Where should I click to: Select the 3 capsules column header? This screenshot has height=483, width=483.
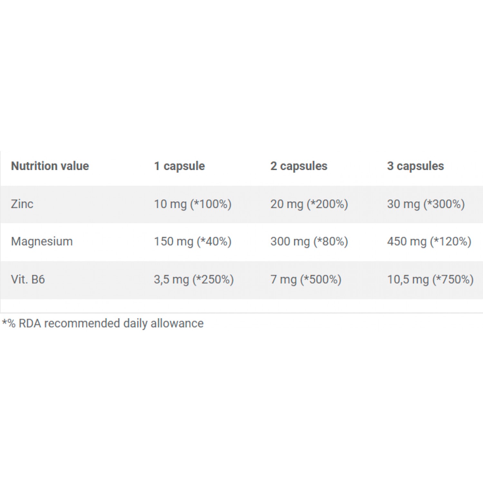[415, 166]
